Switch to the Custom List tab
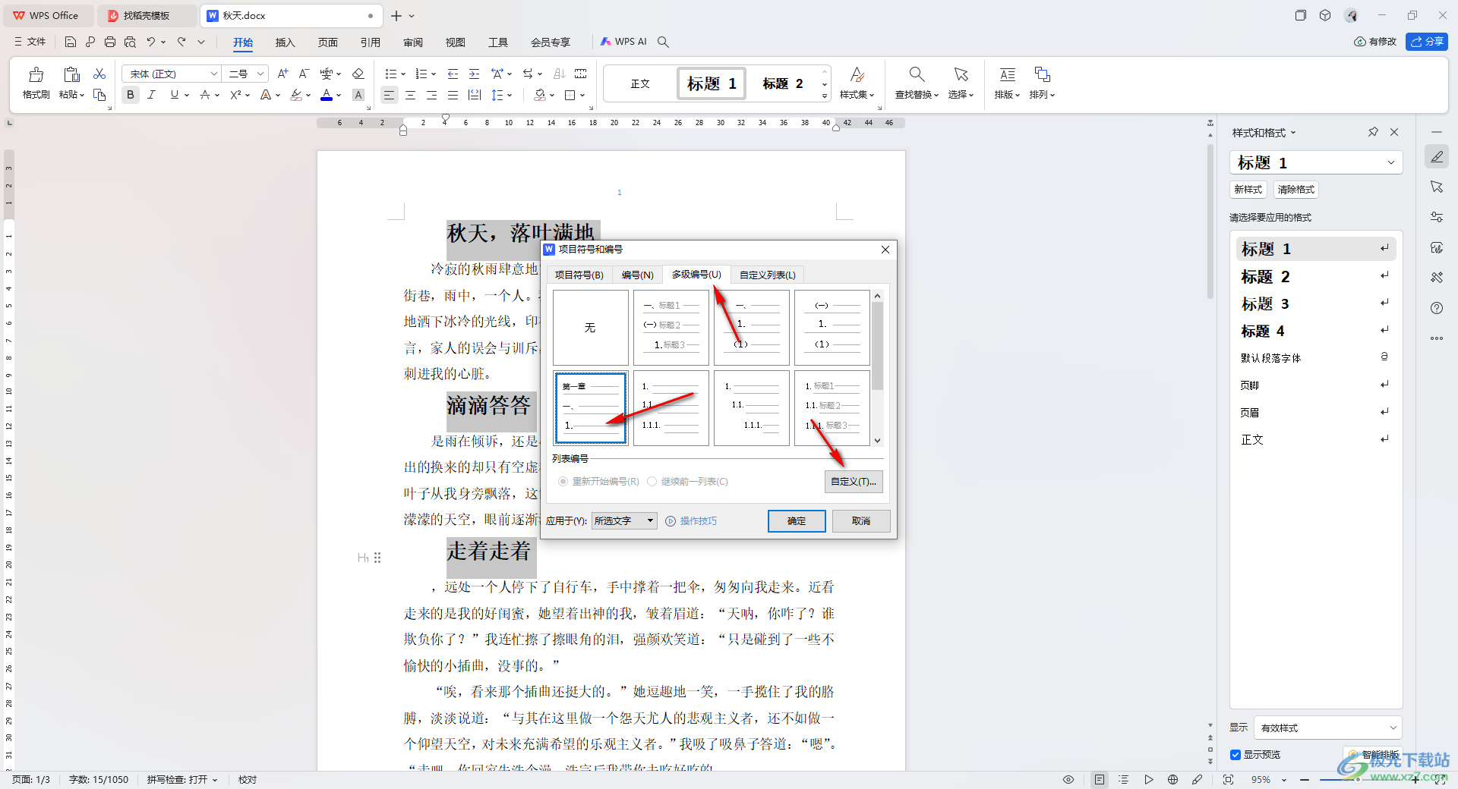This screenshot has width=1458, height=789. click(767, 275)
